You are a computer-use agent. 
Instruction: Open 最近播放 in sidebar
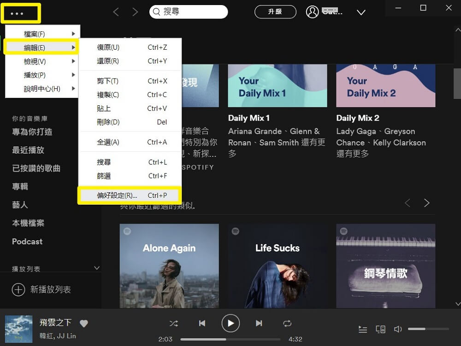point(28,150)
